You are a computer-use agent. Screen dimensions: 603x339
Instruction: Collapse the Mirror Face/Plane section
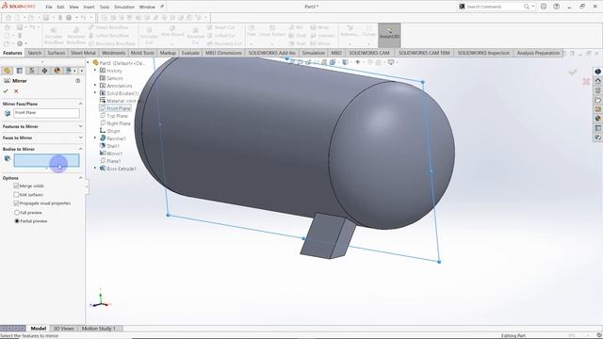[80, 104]
